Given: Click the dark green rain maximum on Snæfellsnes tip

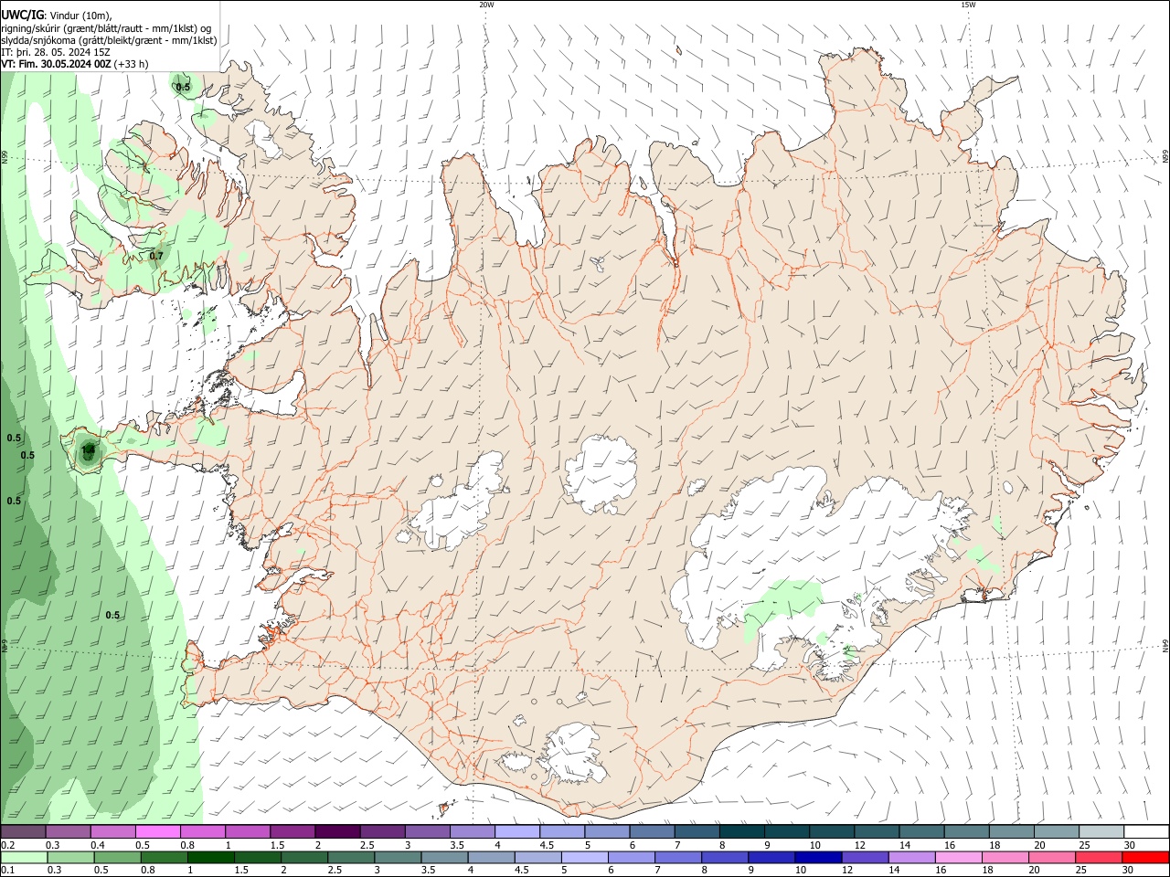Looking at the screenshot, I should pyautogui.click(x=88, y=450).
